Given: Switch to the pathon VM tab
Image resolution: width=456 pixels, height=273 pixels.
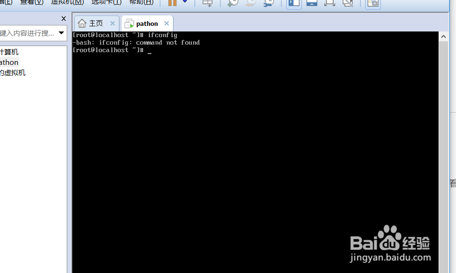Looking at the screenshot, I should click(147, 23).
